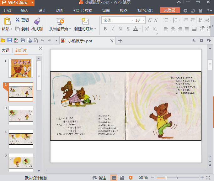Image resolution: width=214 pixels, height=181 pixels.
Task: Align text to the right
Action: (x=180, y=29)
